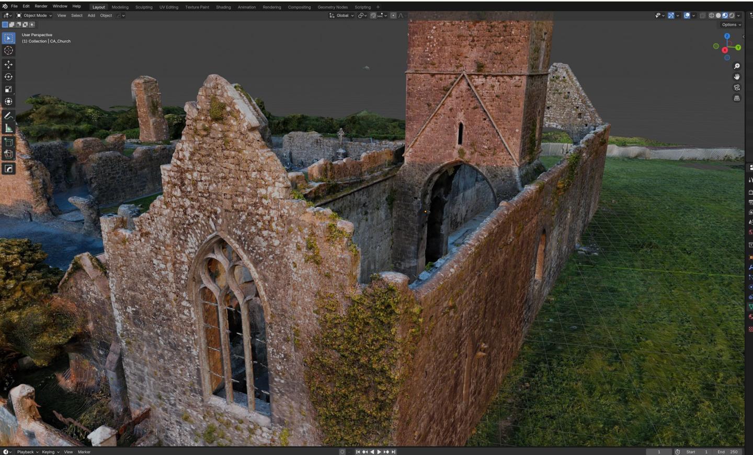Toggle X-ray view button

[703, 16]
